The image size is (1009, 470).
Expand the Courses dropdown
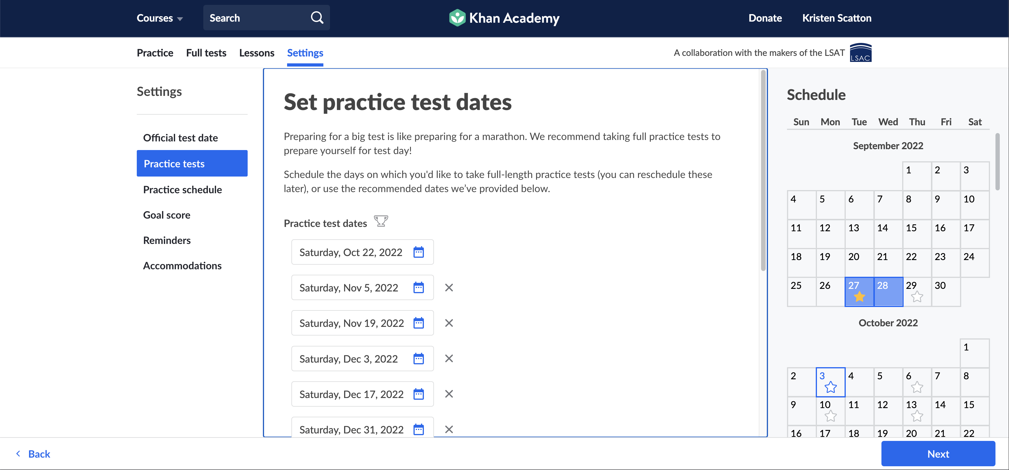click(x=160, y=18)
